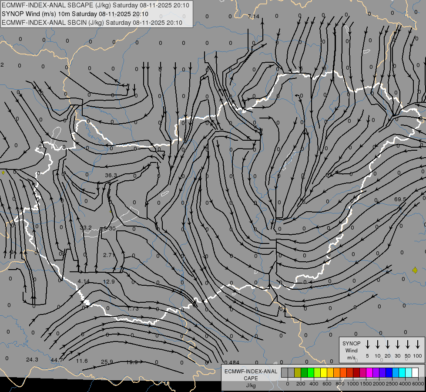Click the 200 label on CAPE scale
The height and width of the screenshot is (392, 426).
pos(301,384)
